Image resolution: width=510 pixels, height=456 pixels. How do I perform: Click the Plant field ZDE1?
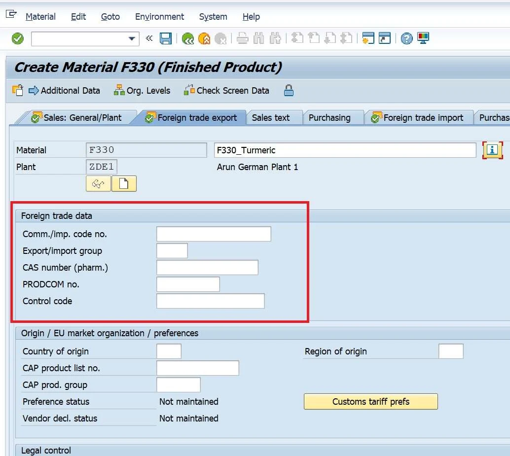point(102,167)
